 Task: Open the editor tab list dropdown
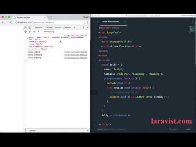192,22
